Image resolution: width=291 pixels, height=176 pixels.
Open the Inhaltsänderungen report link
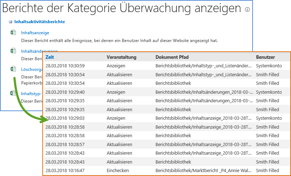39,51
